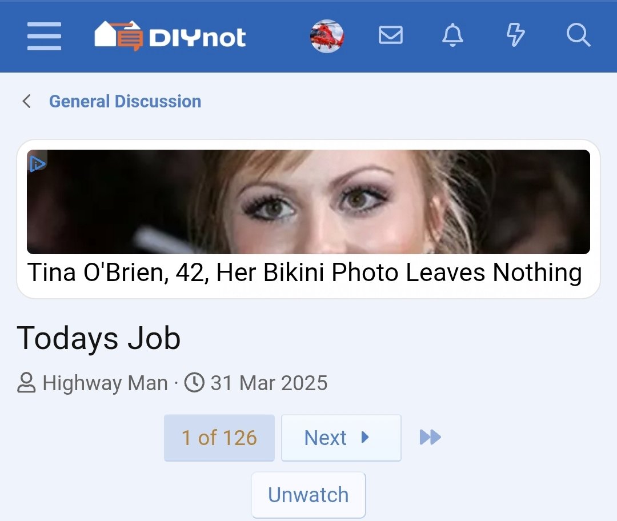The image size is (617, 521).
Task: Open the page selector showing 1 of 126
Action: coord(219,437)
